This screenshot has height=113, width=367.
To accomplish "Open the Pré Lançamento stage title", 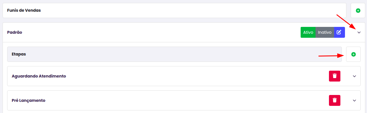I will click(29, 100).
